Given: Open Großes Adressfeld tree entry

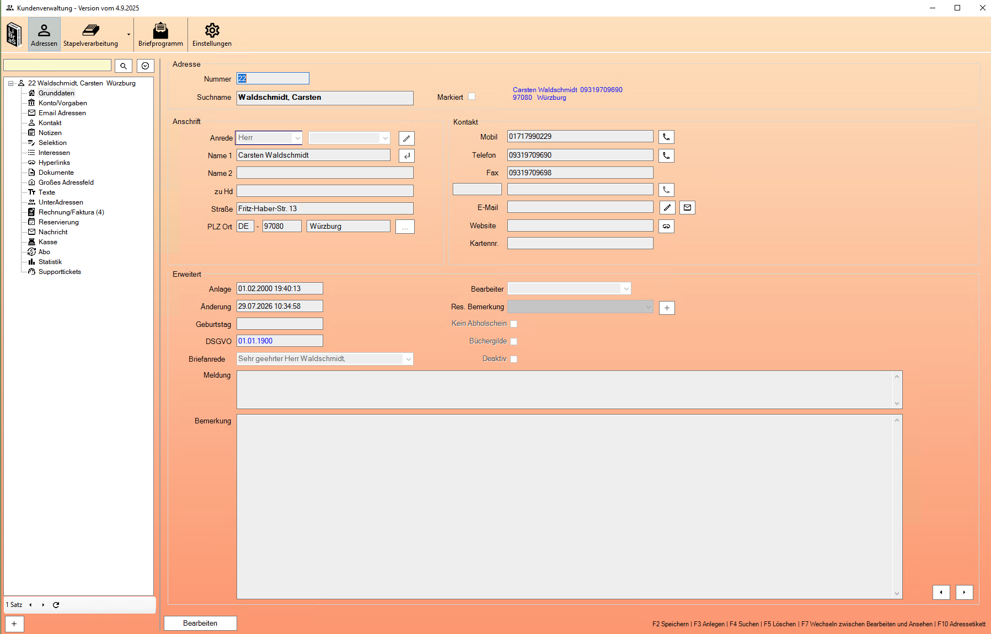Looking at the screenshot, I should click(x=66, y=182).
